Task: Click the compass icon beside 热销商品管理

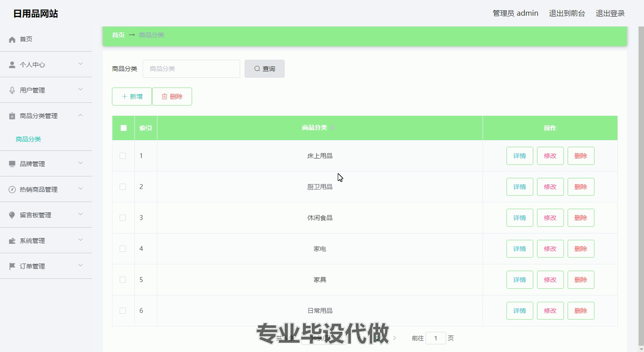Action: 12,189
